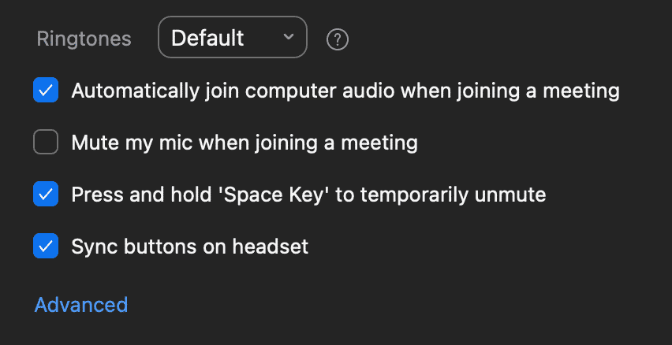Viewport: 672px width, 345px height.
Task: Click the 'Automatically join computer audio' label text
Action: (x=345, y=91)
